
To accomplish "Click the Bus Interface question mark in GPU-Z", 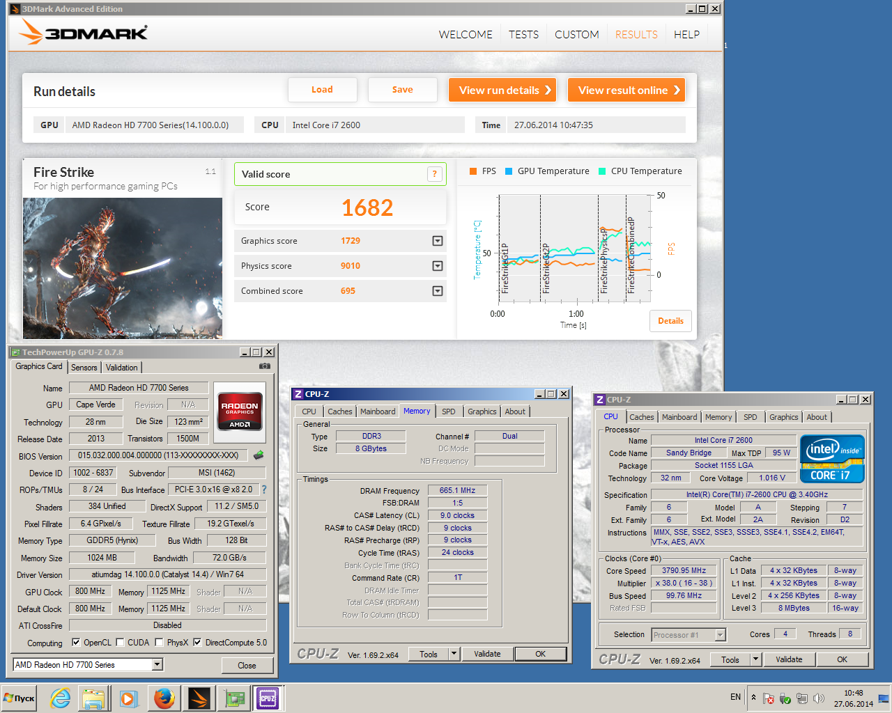I will click(264, 489).
